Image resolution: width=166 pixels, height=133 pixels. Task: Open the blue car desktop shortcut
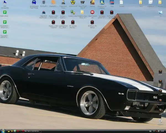(34, 2)
